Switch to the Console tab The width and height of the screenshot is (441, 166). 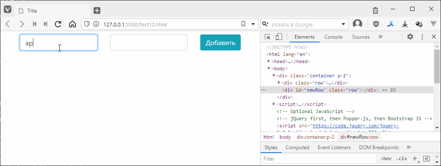click(x=333, y=37)
